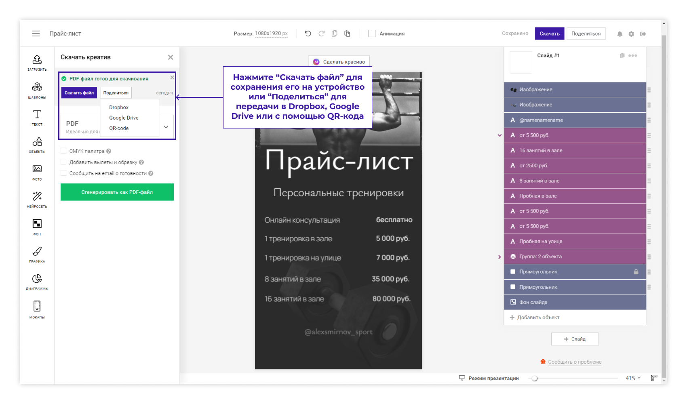
Task: Select the Текст tool in sidebar
Action: [x=37, y=117]
